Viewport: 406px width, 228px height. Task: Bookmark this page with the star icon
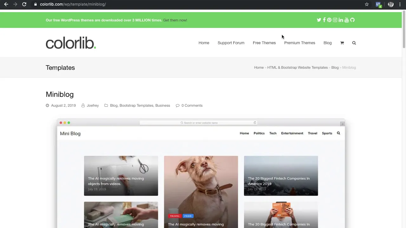click(367, 4)
